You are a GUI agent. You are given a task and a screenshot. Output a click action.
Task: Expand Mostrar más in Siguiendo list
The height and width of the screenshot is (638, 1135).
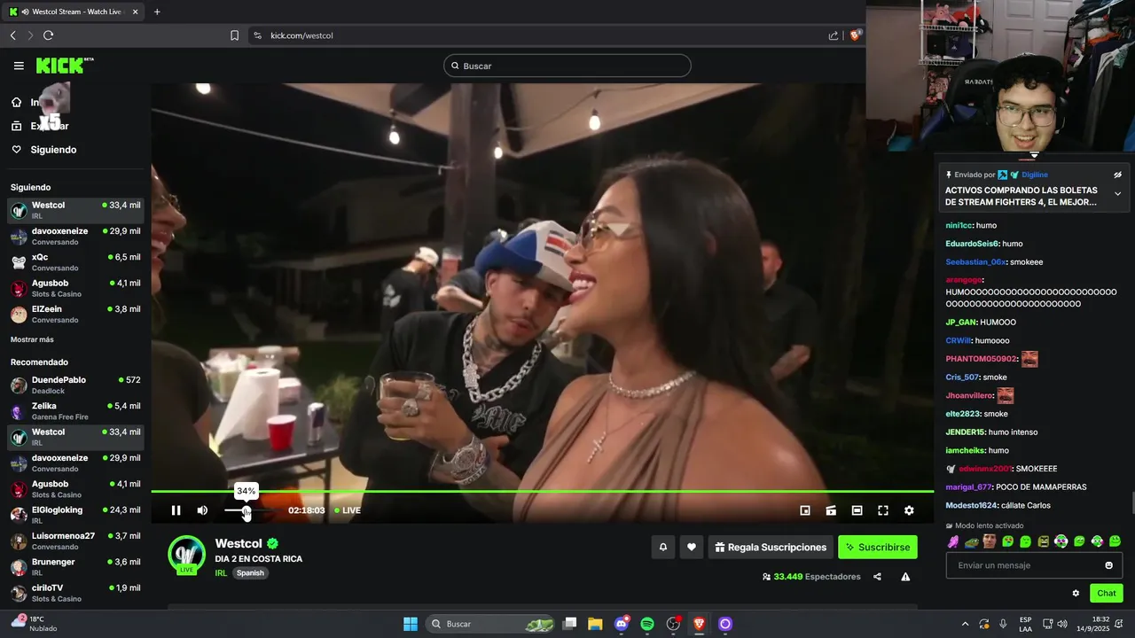32,339
